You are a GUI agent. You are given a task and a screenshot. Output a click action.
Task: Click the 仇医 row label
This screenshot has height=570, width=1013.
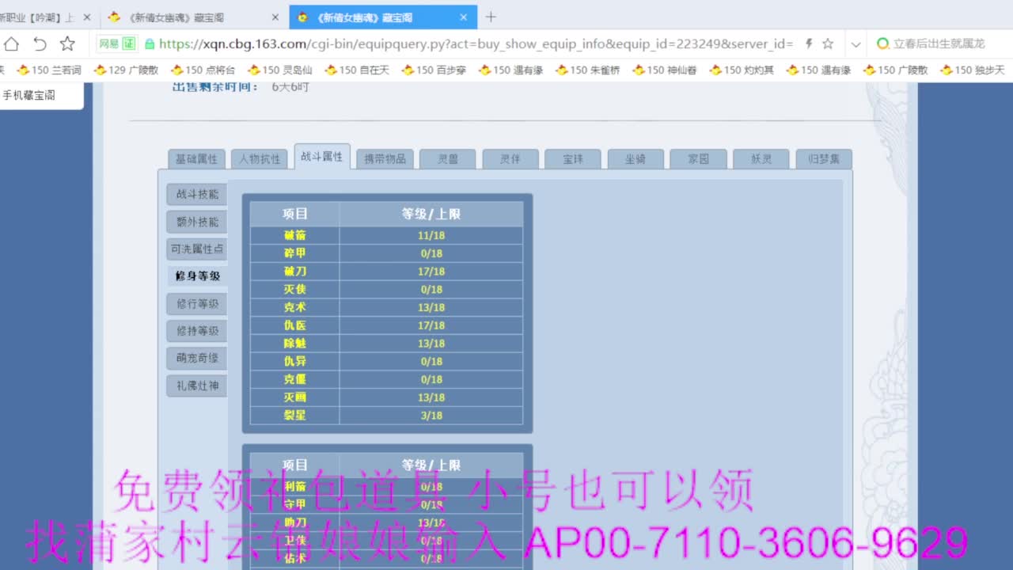click(295, 325)
